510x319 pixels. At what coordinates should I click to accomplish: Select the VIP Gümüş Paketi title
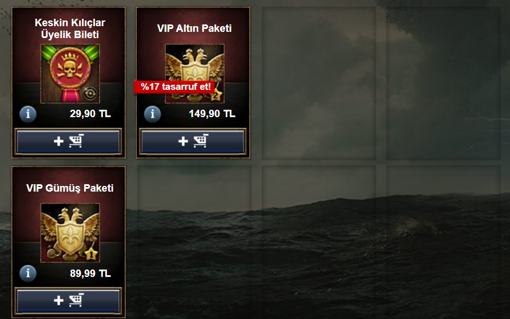(x=70, y=188)
